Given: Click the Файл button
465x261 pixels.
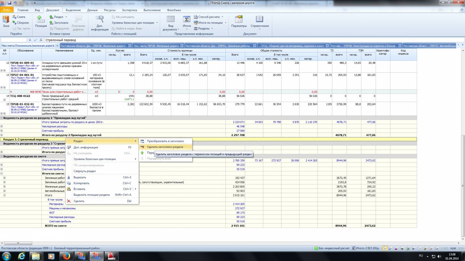Looking at the screenshot, I should click(7, 10).
